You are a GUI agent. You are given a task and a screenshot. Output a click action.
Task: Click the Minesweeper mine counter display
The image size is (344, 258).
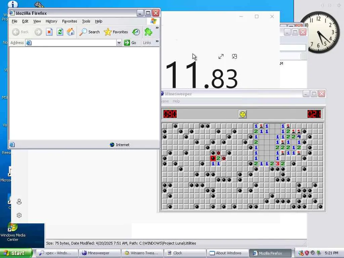pyautogui.click(x=170, y=114)
